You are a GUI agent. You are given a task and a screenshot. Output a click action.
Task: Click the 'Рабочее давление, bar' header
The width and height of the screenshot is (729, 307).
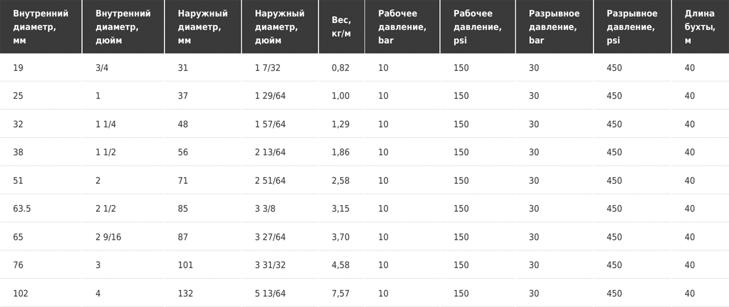[402, 27]
